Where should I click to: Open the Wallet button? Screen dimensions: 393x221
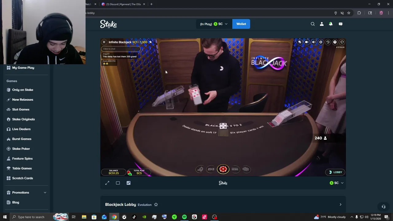(241, 24)
